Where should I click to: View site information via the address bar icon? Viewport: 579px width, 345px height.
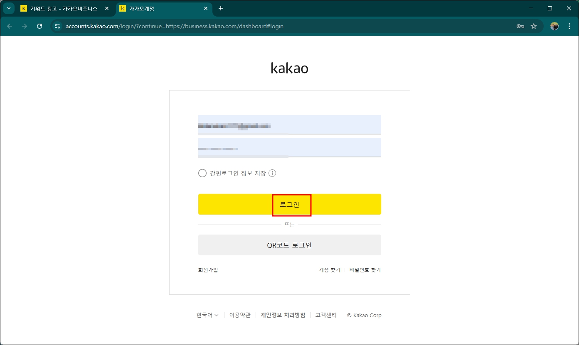point(57,26)
